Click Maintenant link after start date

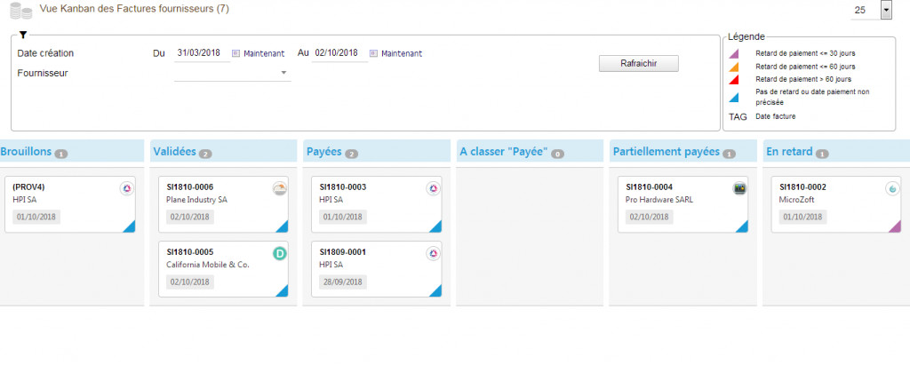(x=264, y=53)
